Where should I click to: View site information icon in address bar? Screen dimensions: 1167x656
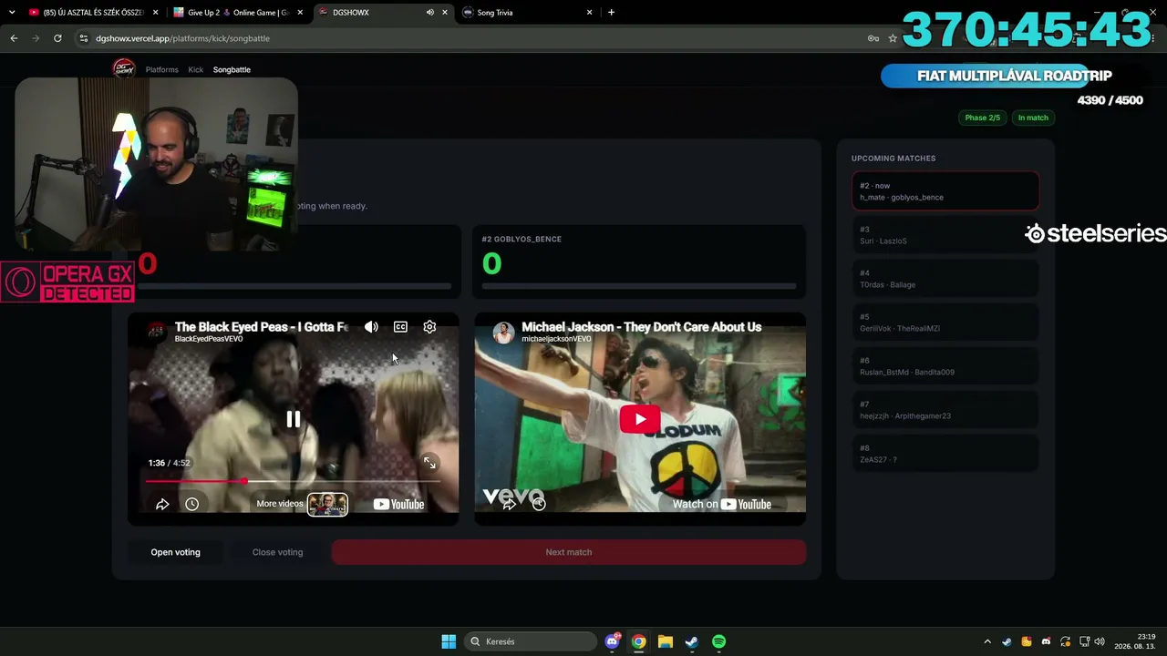click(x=84, y=38)
